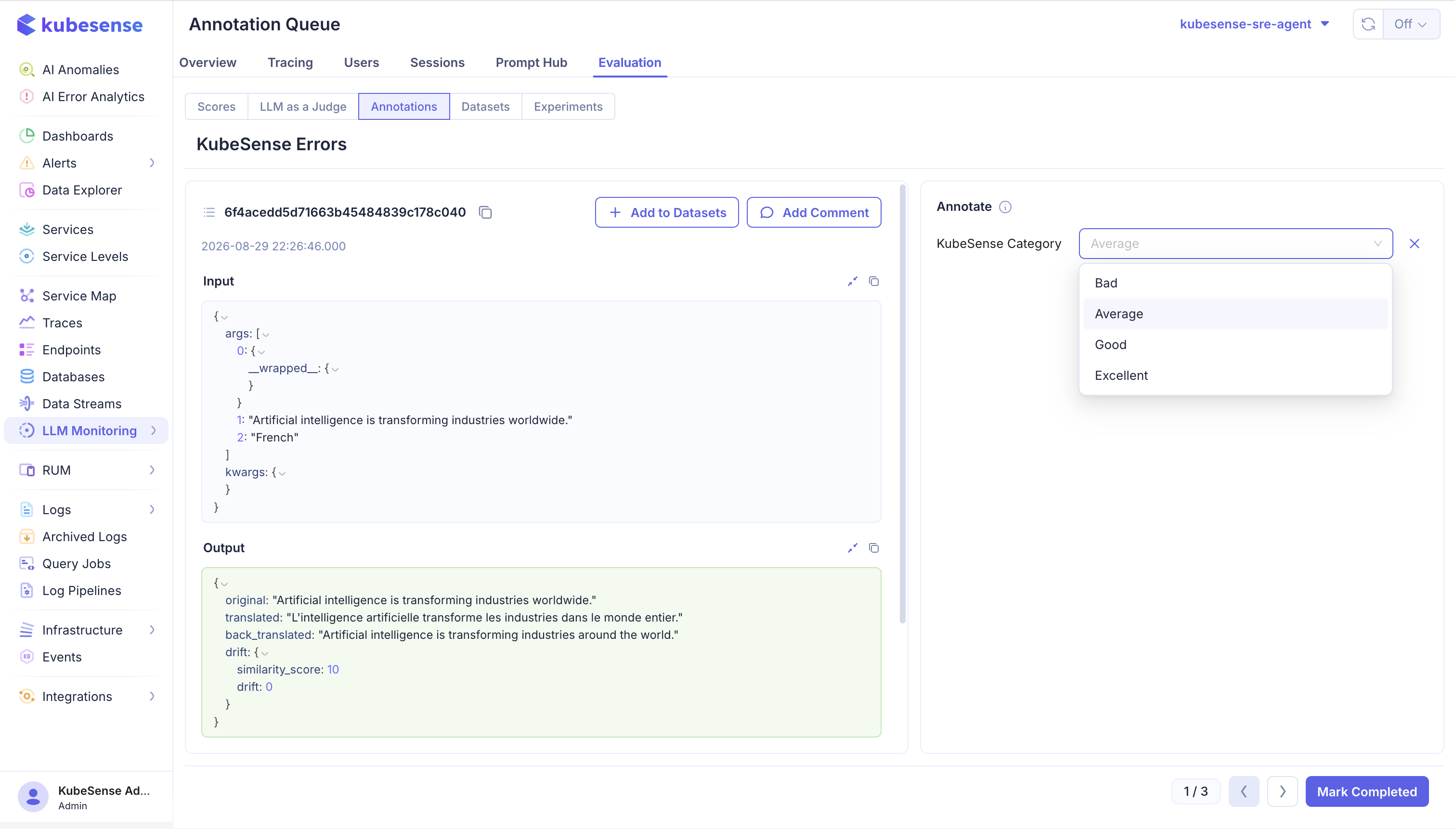The height and width of the screenshot is (829, 1455).
Task: Switch to the Users tab
Action: coord(362,63)
